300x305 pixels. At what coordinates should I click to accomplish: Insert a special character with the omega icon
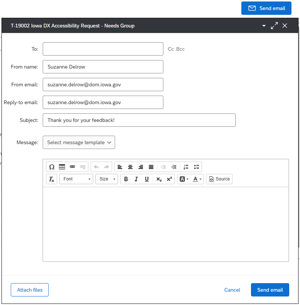click(52, 167)
